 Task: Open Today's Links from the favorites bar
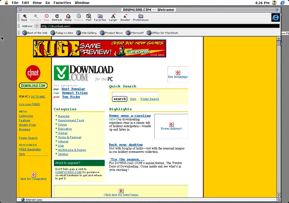(62, 33)
